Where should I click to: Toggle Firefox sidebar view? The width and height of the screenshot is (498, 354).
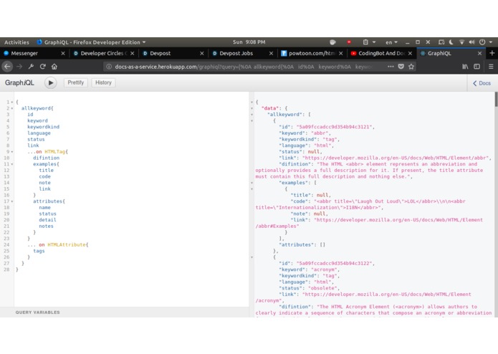pos(477,67)
